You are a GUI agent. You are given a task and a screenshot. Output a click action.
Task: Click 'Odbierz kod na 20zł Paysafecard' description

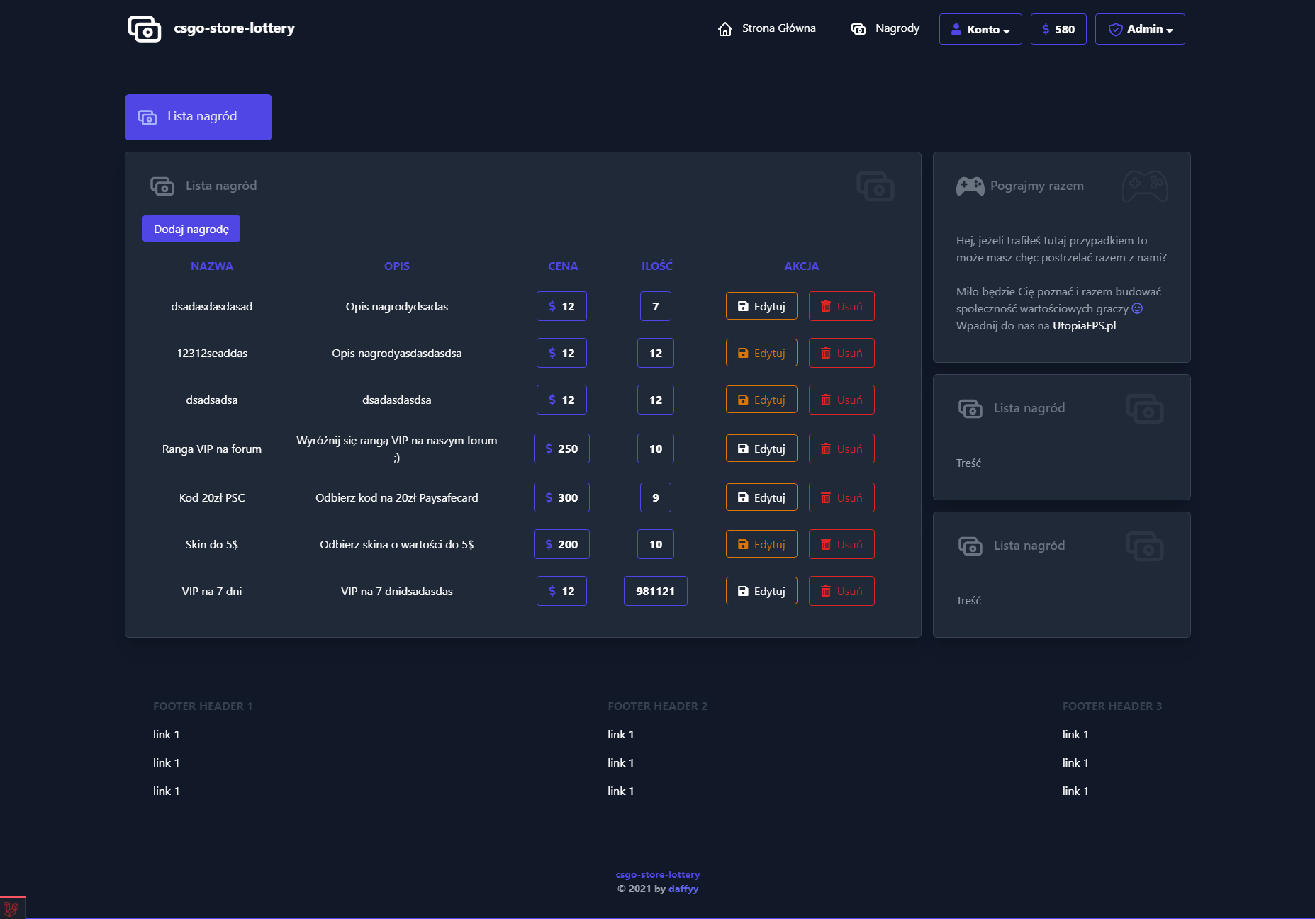[397, 497]
